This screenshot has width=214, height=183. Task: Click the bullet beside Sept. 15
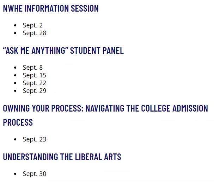[x=15, y=75]
